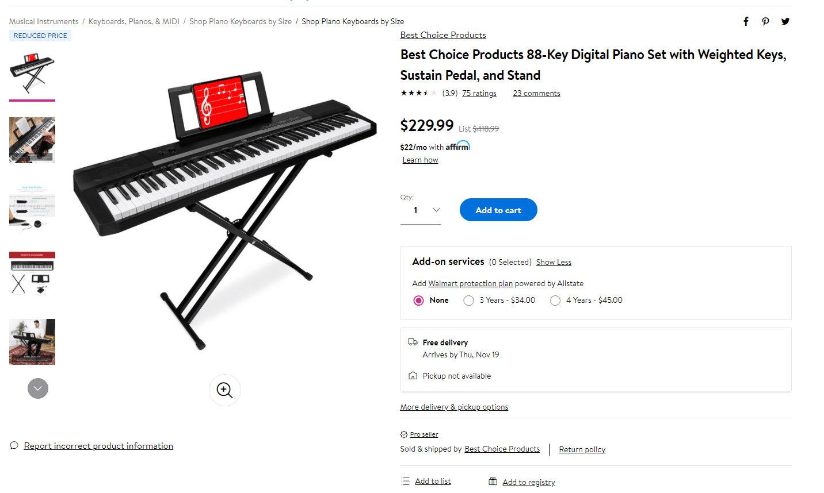Add the digital piano to cart

(x=498, y=210)
